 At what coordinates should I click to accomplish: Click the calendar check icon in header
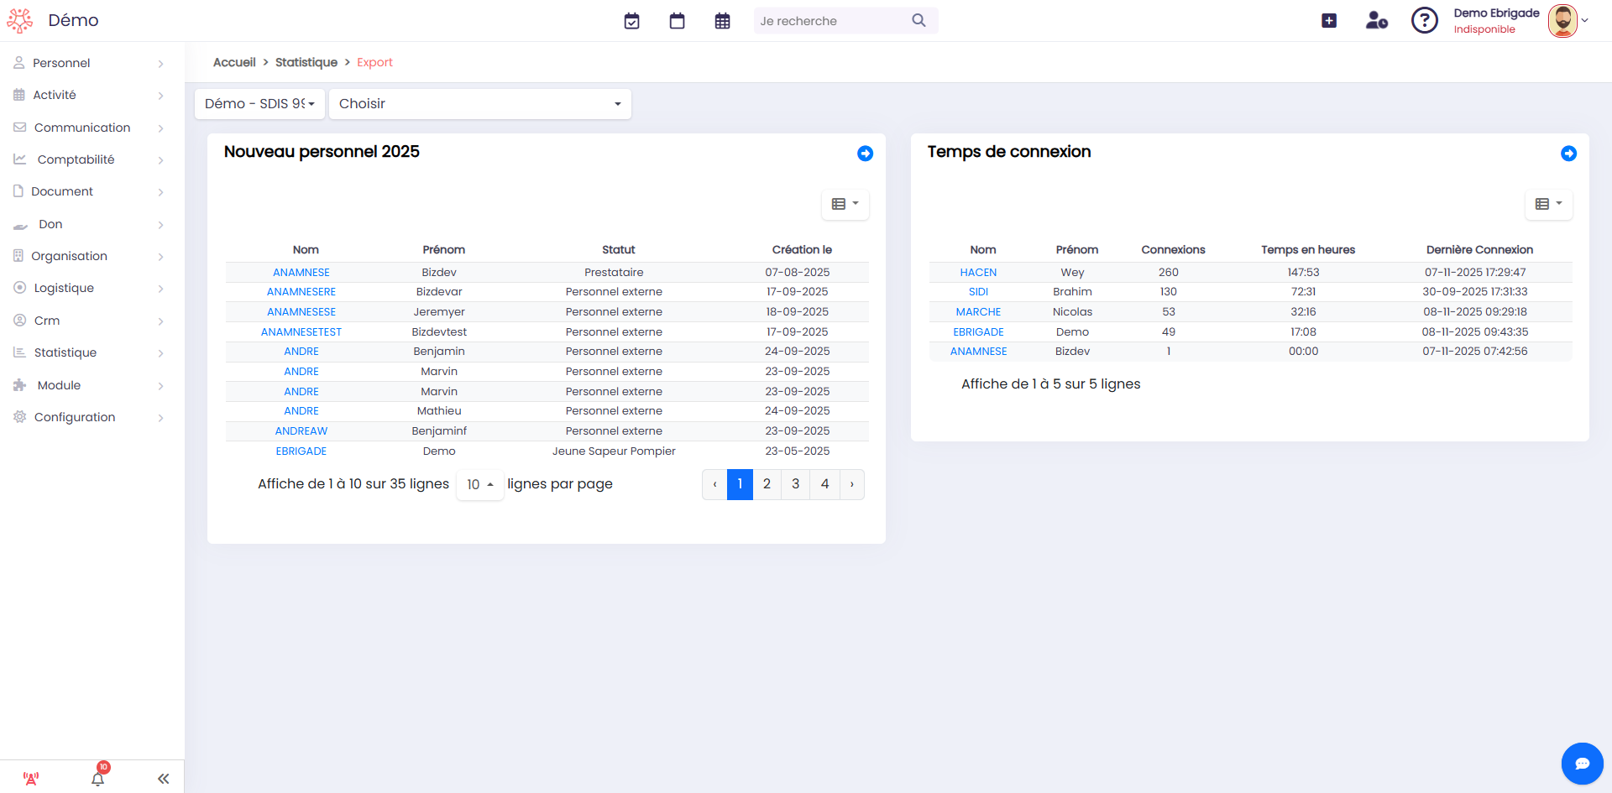coord(631,21)
